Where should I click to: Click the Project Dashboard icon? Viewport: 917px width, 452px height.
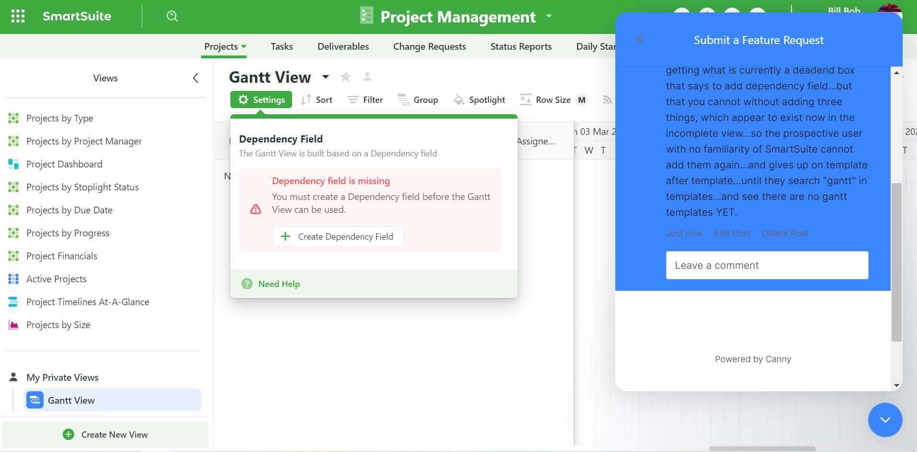coord(13,164)
